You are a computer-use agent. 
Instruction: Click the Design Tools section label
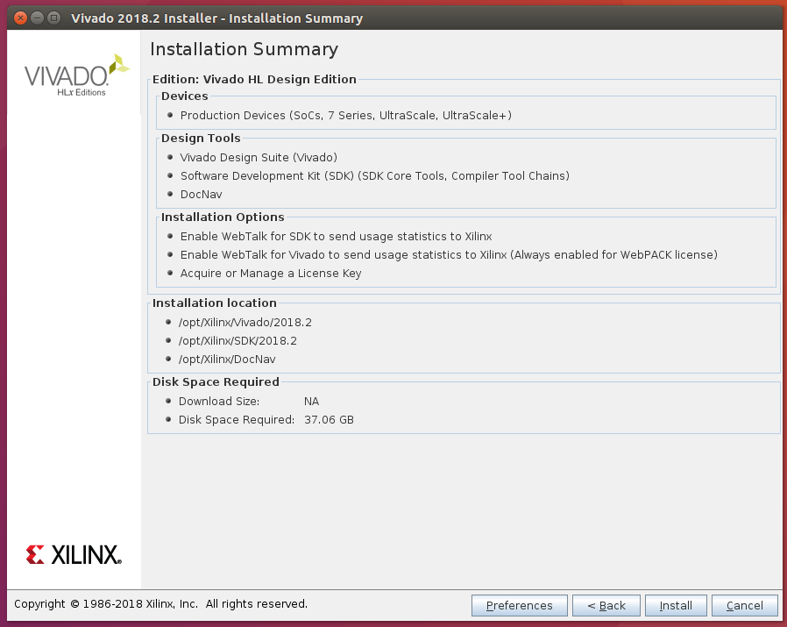[x=201, y=139]
